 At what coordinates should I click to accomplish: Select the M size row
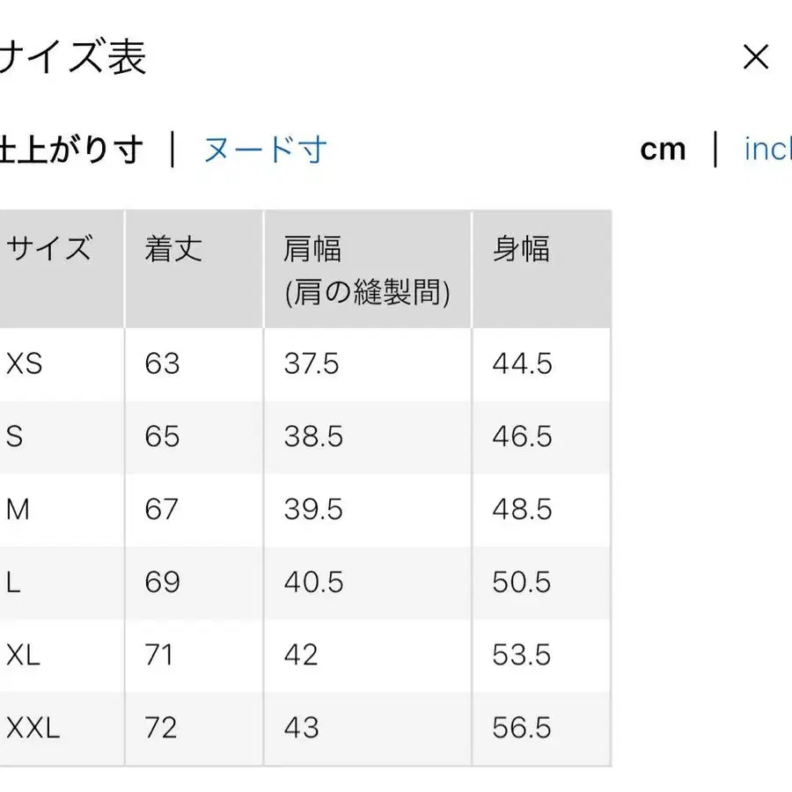point(19,510)
